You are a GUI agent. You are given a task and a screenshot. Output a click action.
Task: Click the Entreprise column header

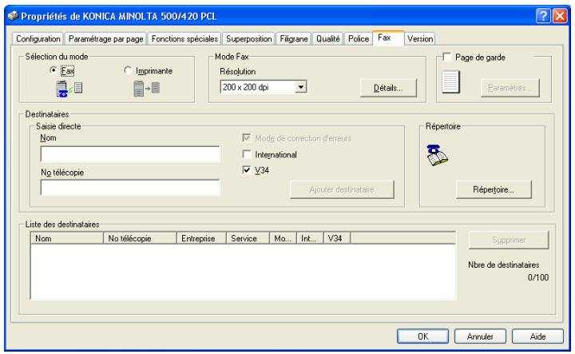[x=201, y=238]
